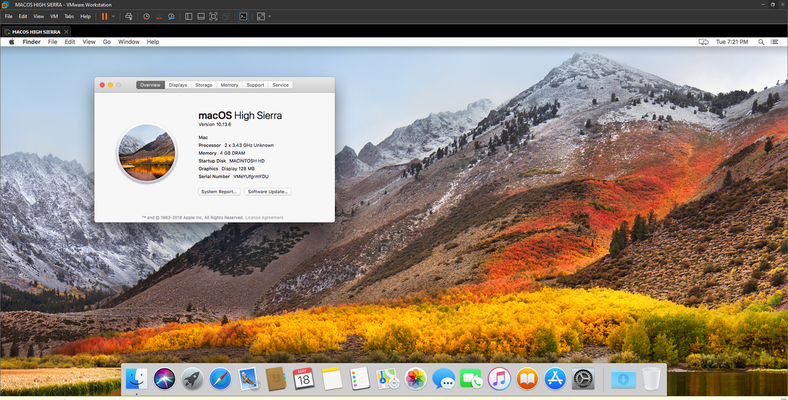Pause the virtual machine from VMware toolbar
The height and width of the screenshot is (400, 788).
[x=105, y=17]
